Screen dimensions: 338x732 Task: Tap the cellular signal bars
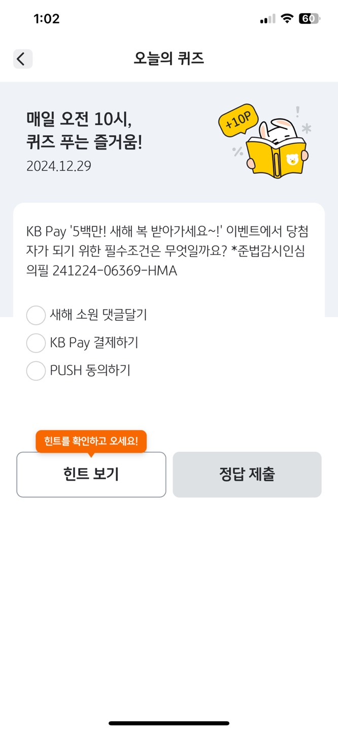click(x=267, y=19)
